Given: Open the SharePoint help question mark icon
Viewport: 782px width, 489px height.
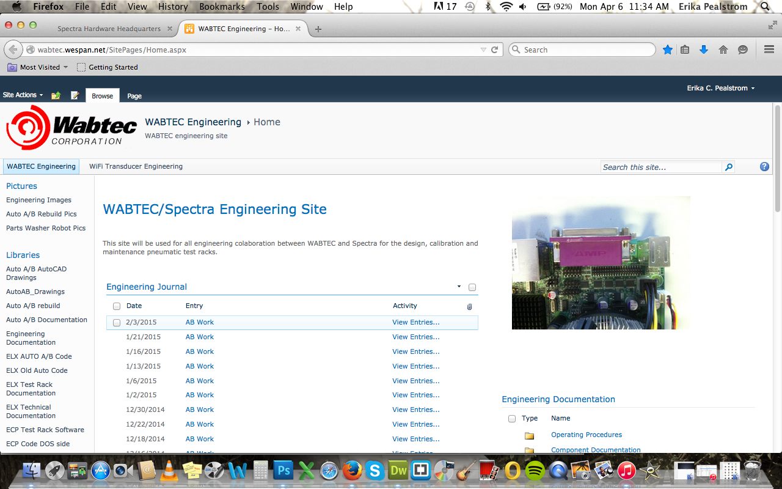Looking at the screenshot, I should (764, 166).
